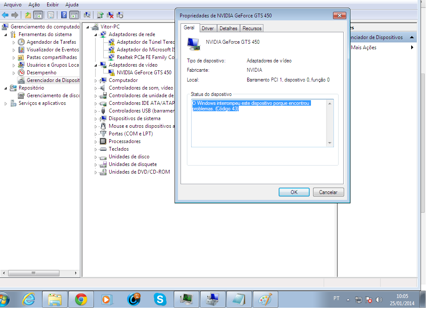Image resolution: width=435 pixels, height=326 pixels.
Task: Click the Disable device down-arrow icon
Action: 120,15
